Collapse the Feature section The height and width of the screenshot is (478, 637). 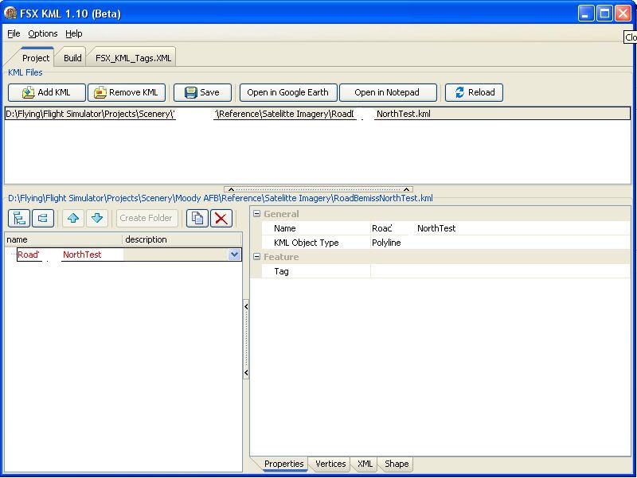pyautogui.click(x=256, y=255)
